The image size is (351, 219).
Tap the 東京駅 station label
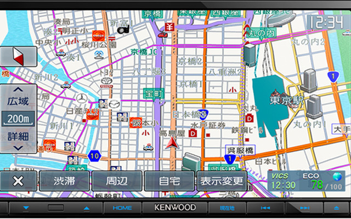286,101
